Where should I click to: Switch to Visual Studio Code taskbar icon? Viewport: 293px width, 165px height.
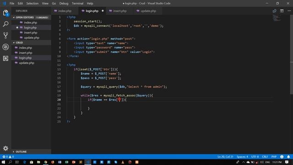pos(87,162)
